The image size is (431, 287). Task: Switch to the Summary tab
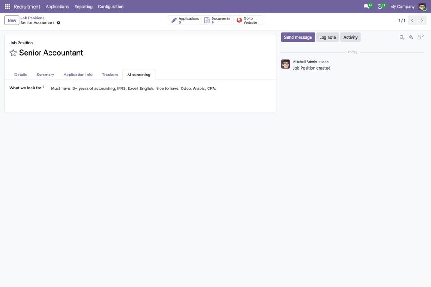pos(45,75)
